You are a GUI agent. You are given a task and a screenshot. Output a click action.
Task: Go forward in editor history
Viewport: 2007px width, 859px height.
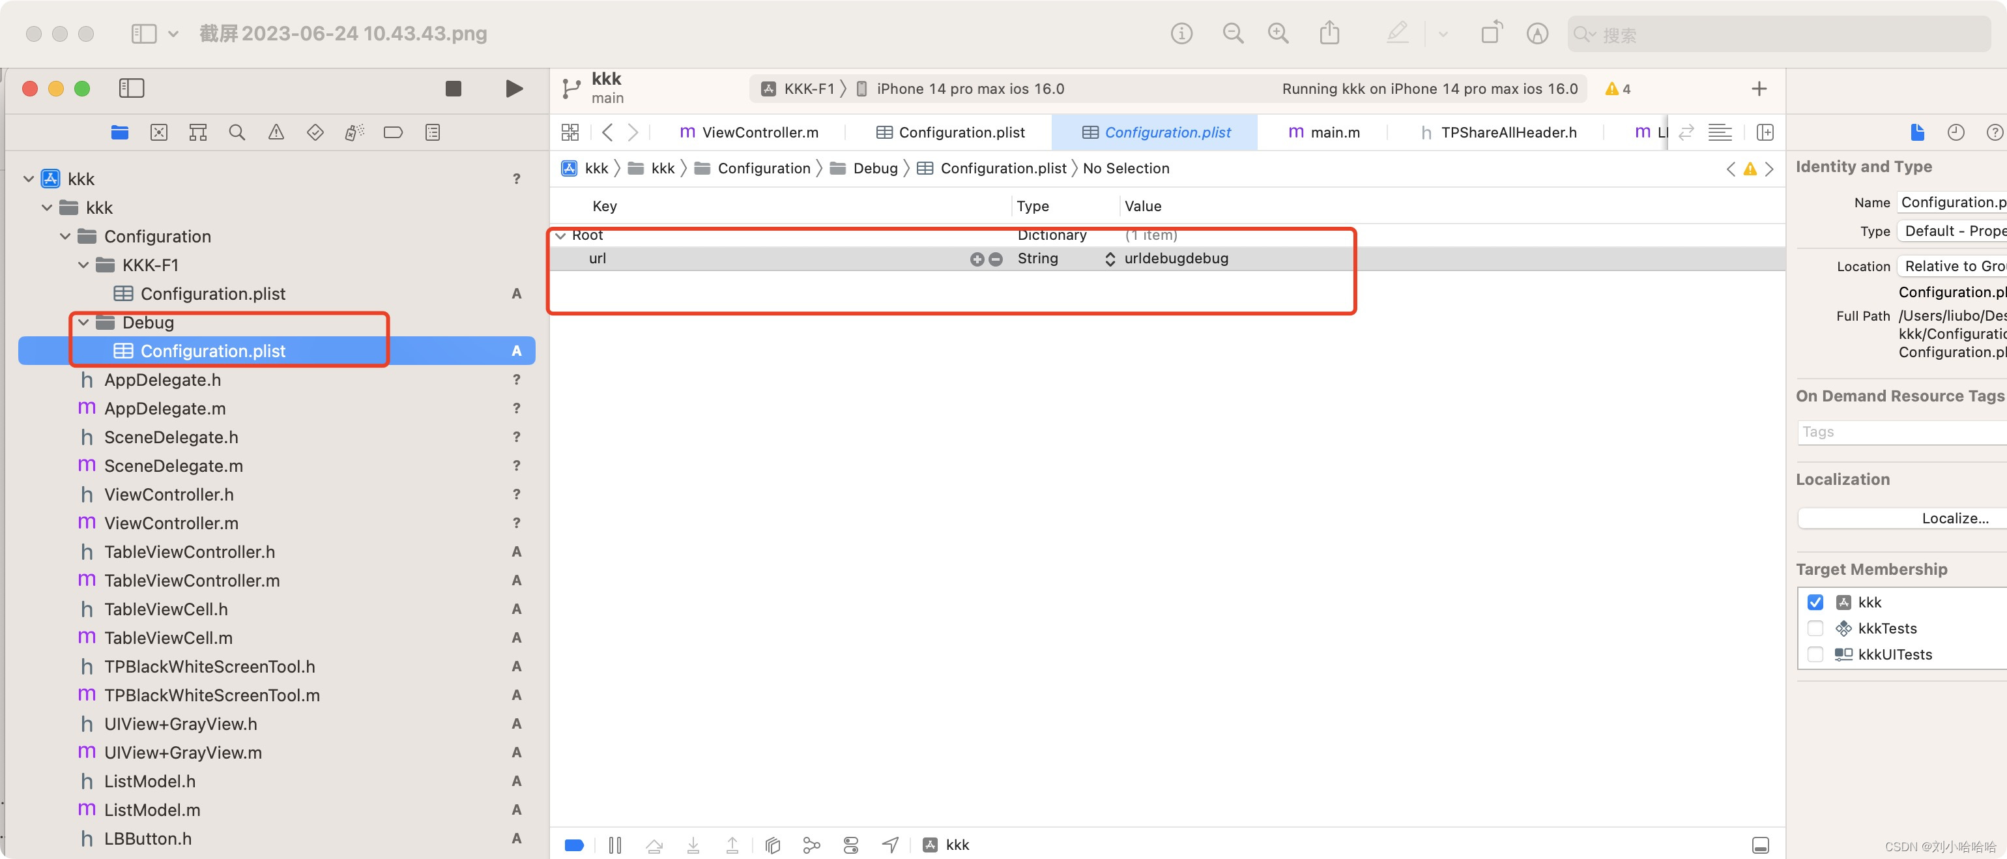click(x=633, y=132)
